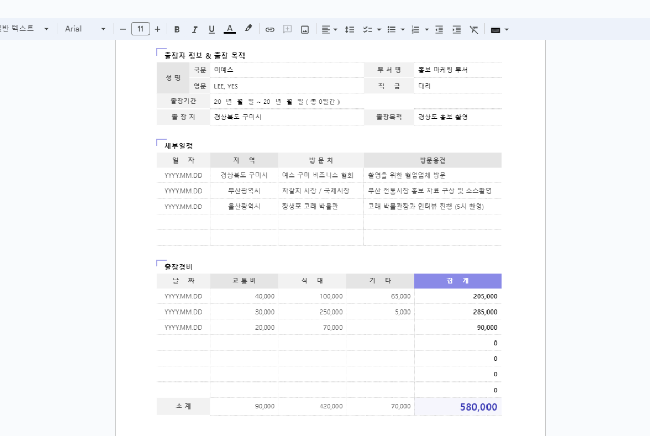Click meal cost 250,000 cell

click(x=312, y=312)
